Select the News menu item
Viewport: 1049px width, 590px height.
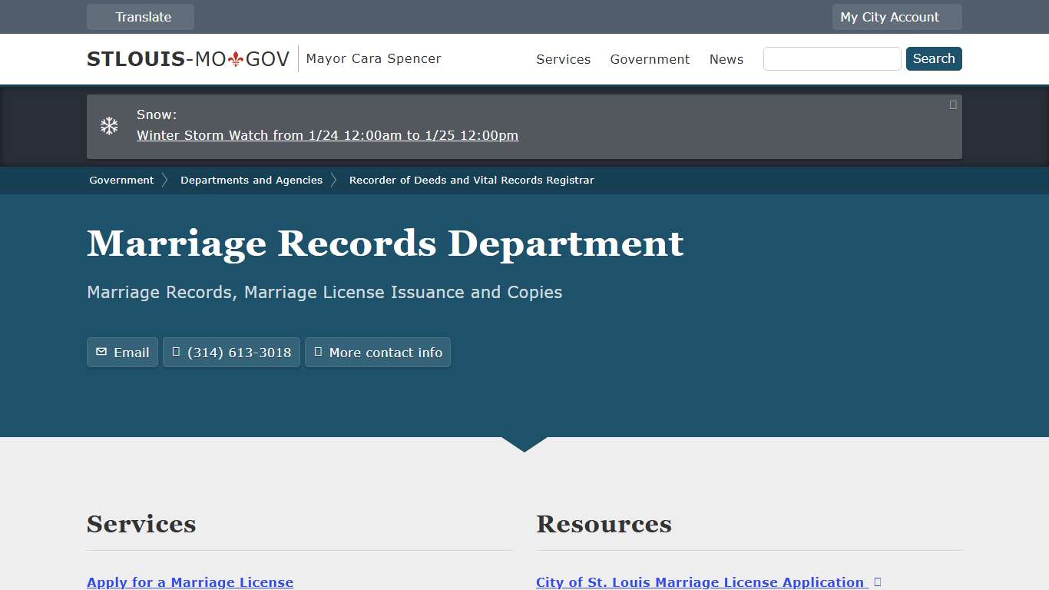click(x=726, y=59)
